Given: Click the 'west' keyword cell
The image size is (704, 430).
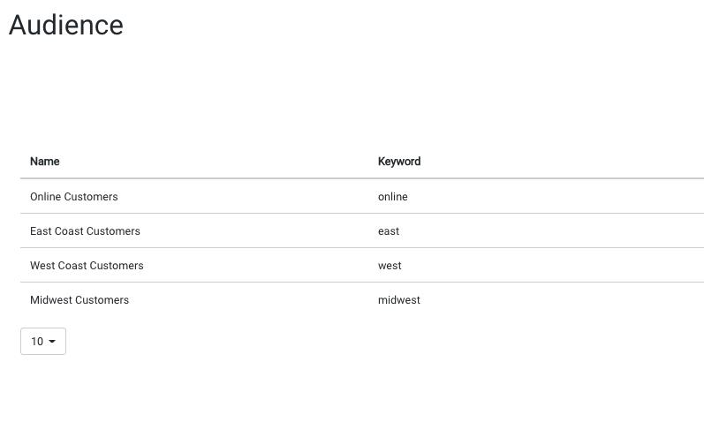Looking at the screenshot, I should pos(390,266).
